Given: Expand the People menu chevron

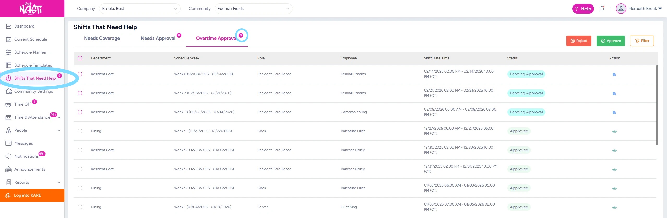Looking at the screenshot, I should (59, 130).
